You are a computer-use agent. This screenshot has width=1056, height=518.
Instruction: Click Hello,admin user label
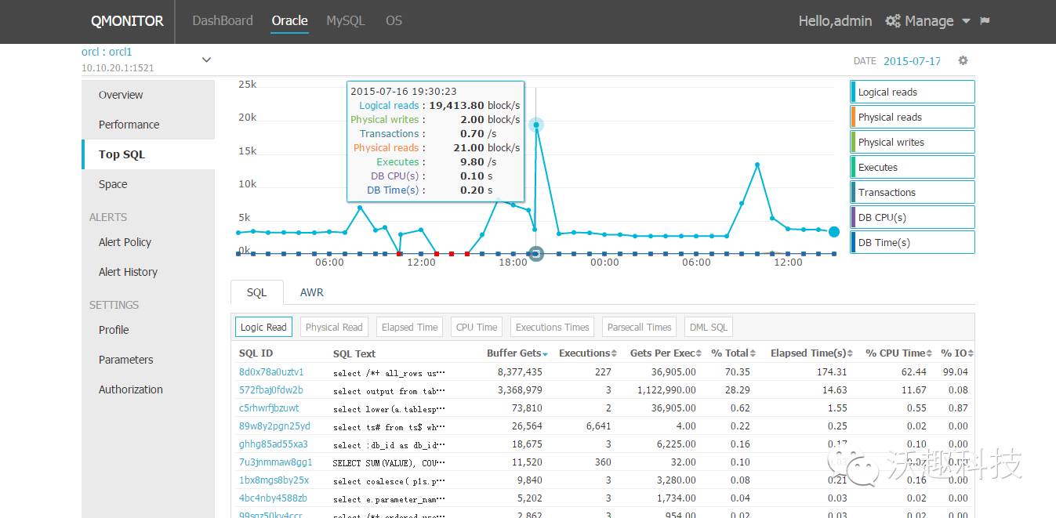pyautogui.click(x=835, y=21)
